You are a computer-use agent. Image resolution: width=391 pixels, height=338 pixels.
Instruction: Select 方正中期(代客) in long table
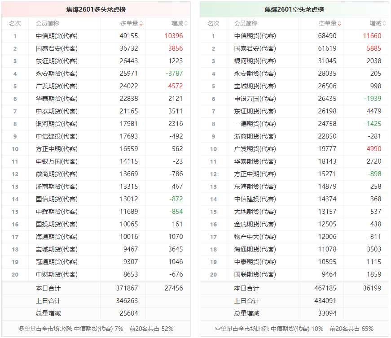tap(57, 149)
